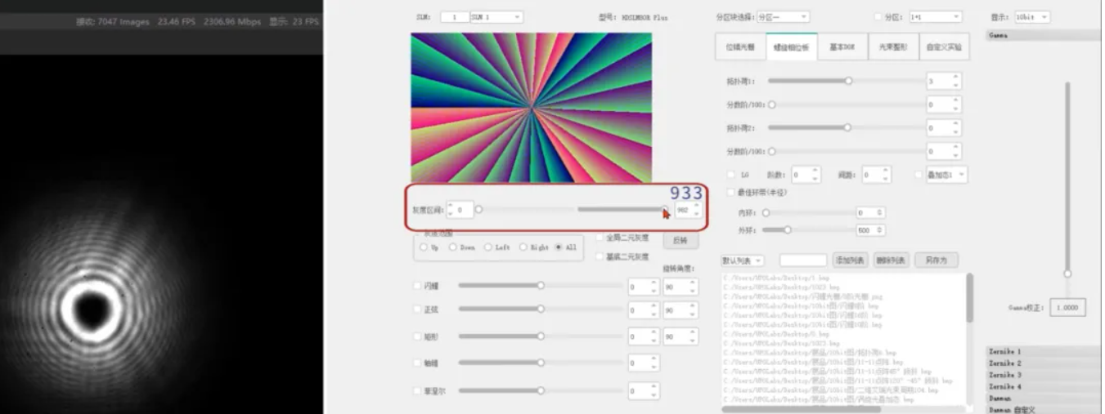Click the 外环 value field showing 600
This screenshot has width=1105, height=414.
tap(869, 231)
